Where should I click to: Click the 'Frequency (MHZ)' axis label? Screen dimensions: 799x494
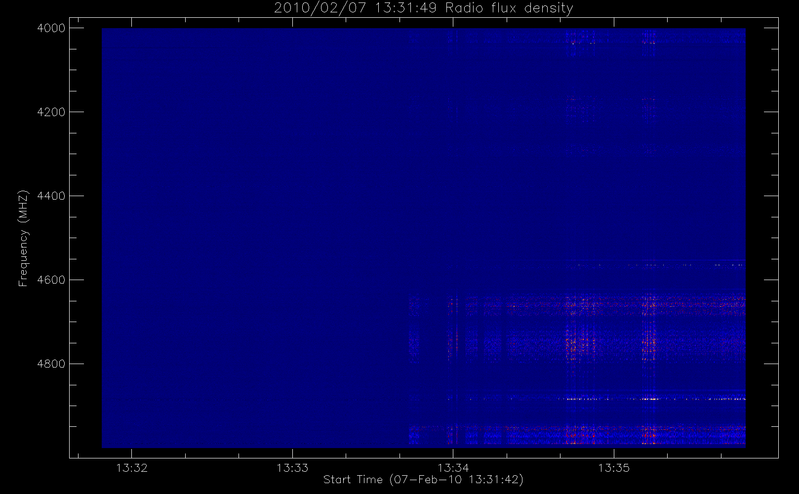(23, 238)
